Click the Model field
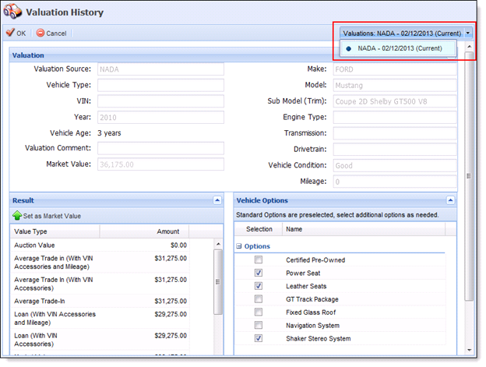Screen dimensions: 486x367 click(x=395, y=85)
